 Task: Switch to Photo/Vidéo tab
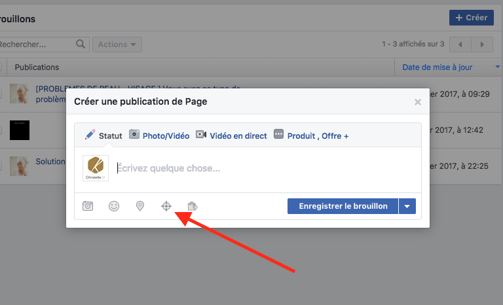(159, 135)
